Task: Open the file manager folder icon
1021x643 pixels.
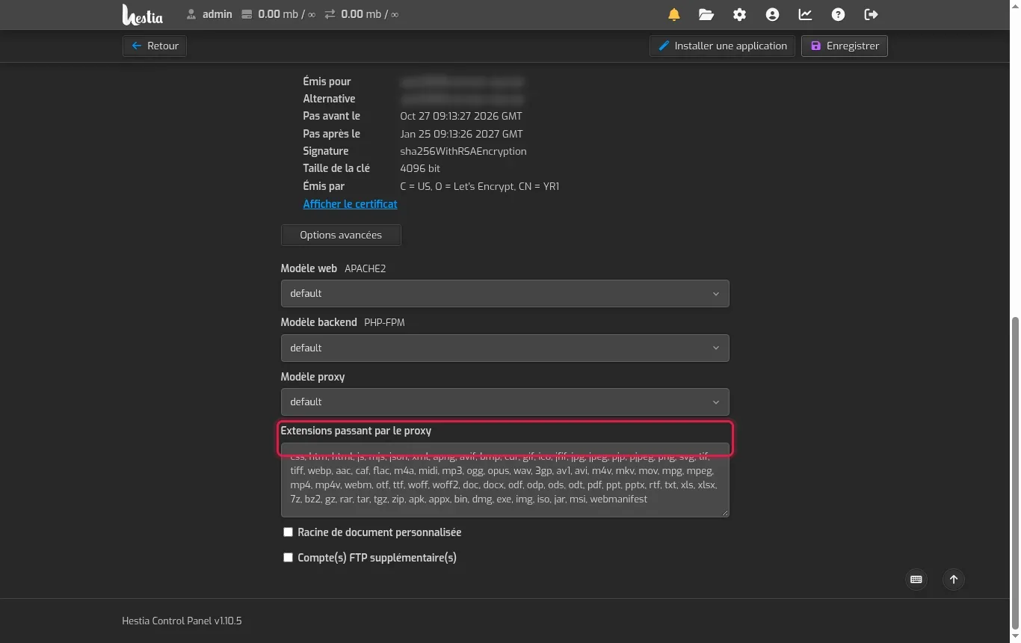Action: point(706,14)
